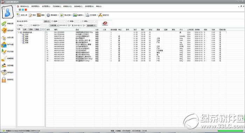The image size is (245, 133).
Task: Switch to the 仓库 tab in left panel
Action: click(25, 29)
